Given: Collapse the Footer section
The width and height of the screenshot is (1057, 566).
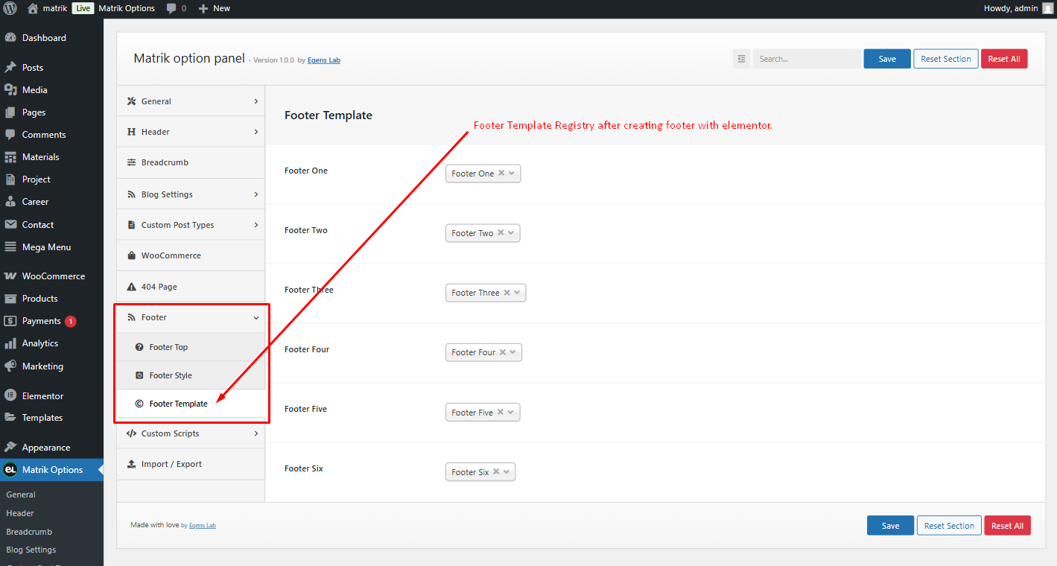Looking at the screenshot, I should click(x=191, y=317).
